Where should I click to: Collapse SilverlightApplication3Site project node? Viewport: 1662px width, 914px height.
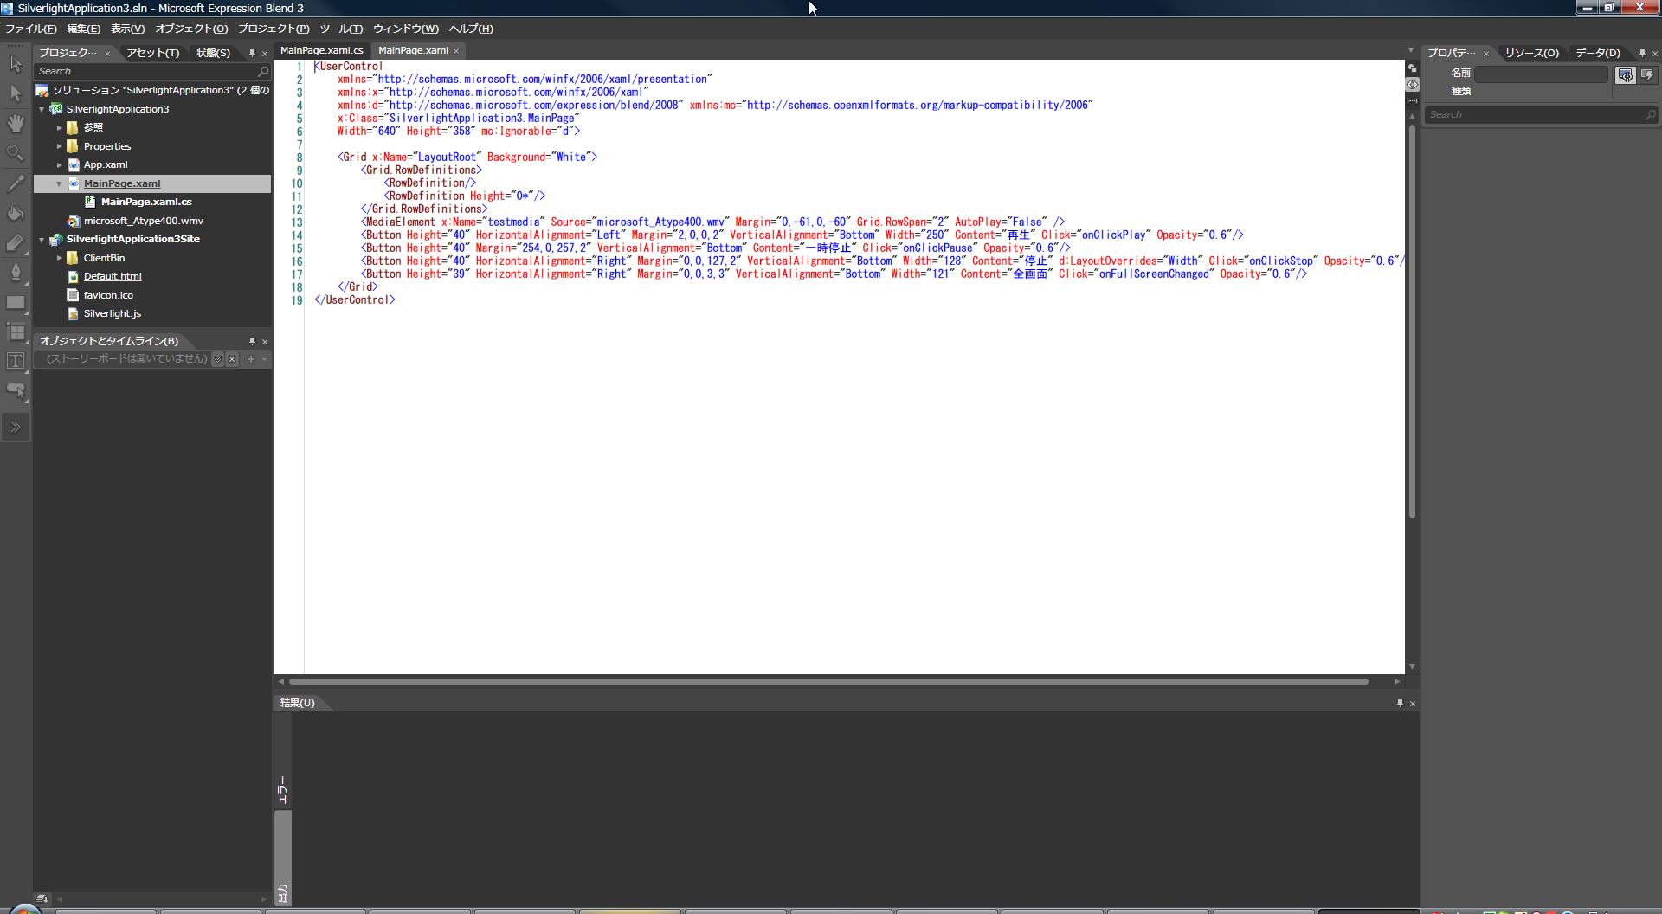(42, 240)
